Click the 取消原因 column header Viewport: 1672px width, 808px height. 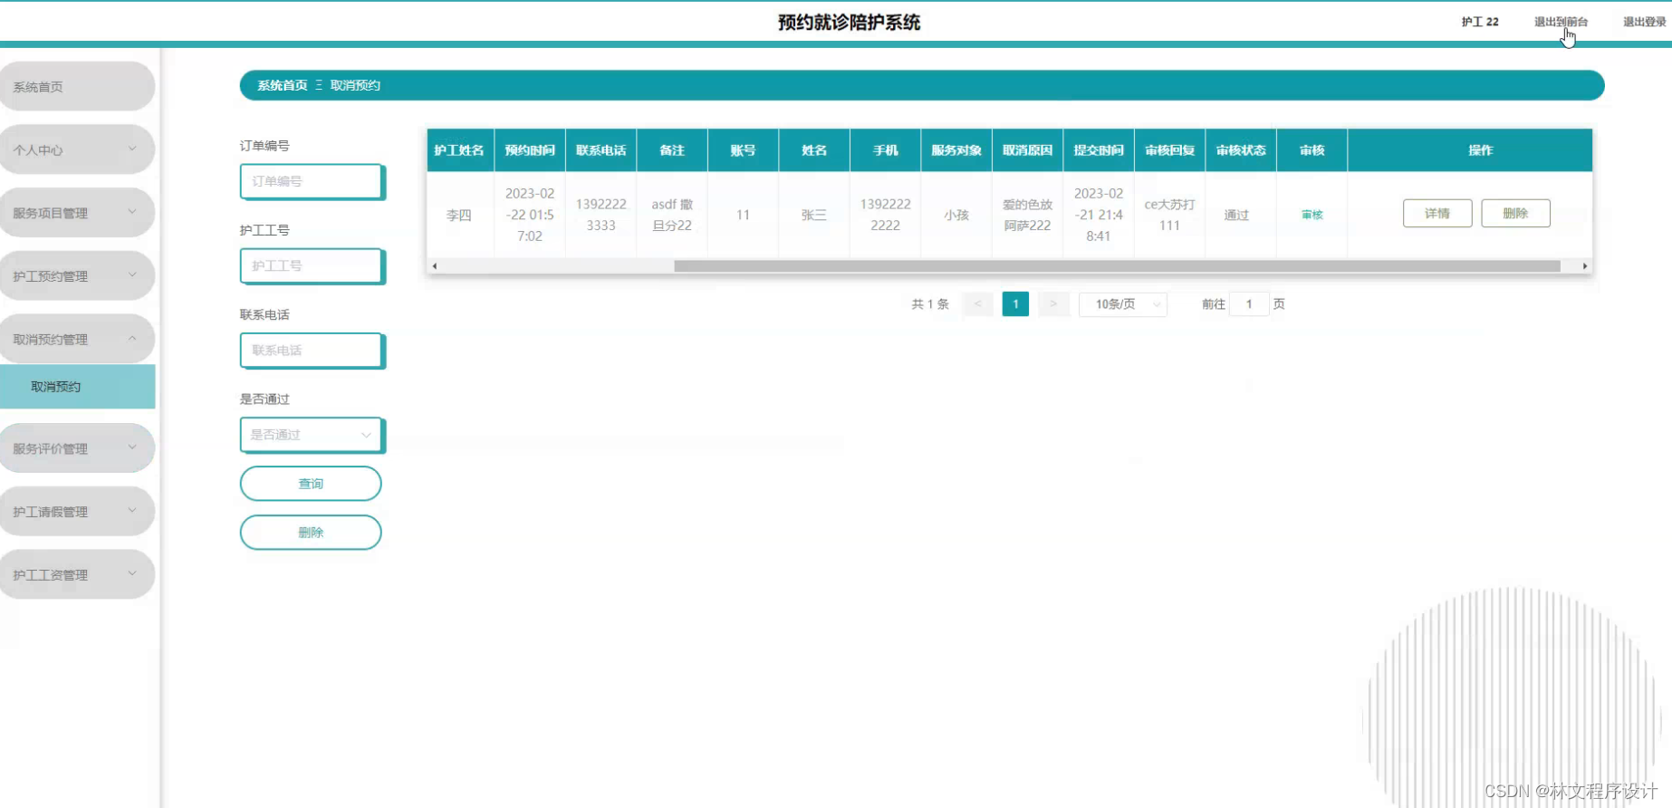(1027, 150)
